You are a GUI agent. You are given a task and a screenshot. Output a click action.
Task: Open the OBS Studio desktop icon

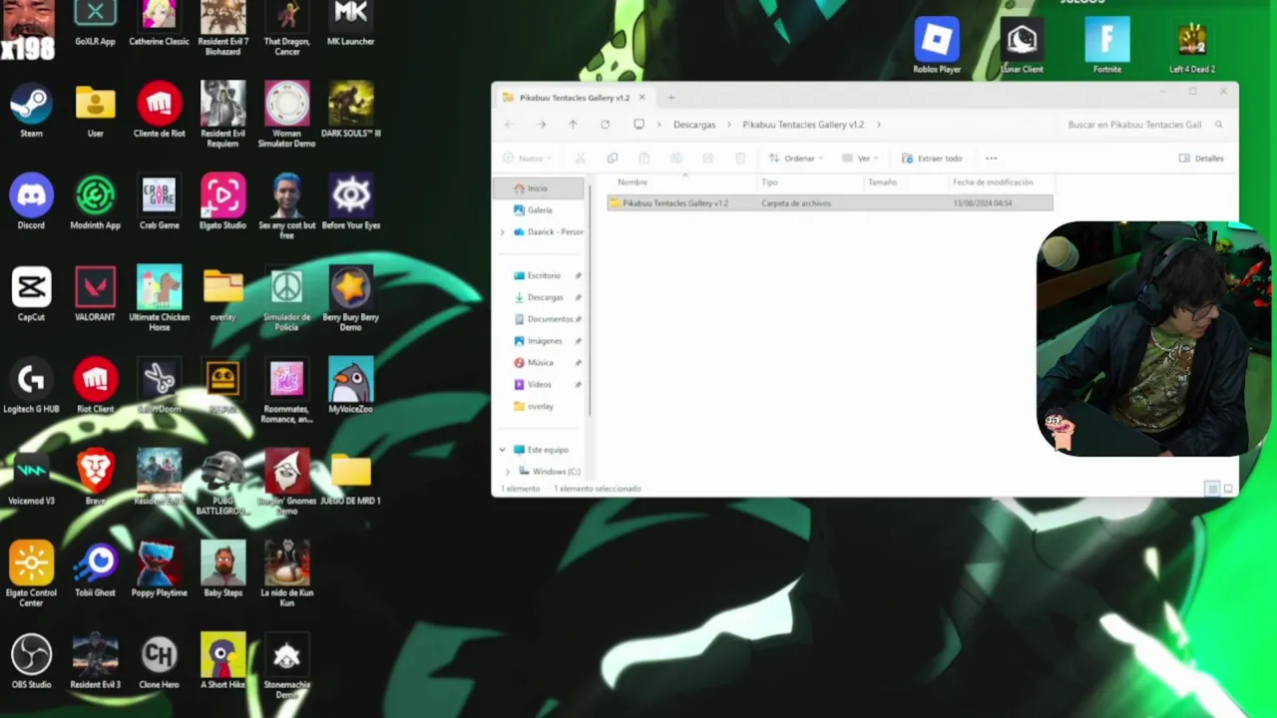[31, 660]
